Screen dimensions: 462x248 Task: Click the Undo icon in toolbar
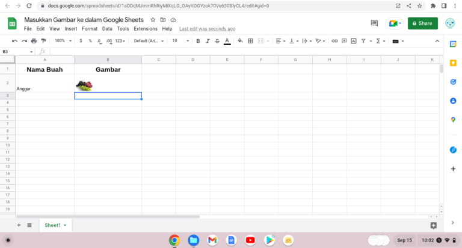(x=14, y=41)
